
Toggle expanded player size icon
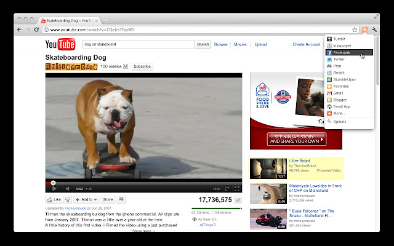(227, 189)
